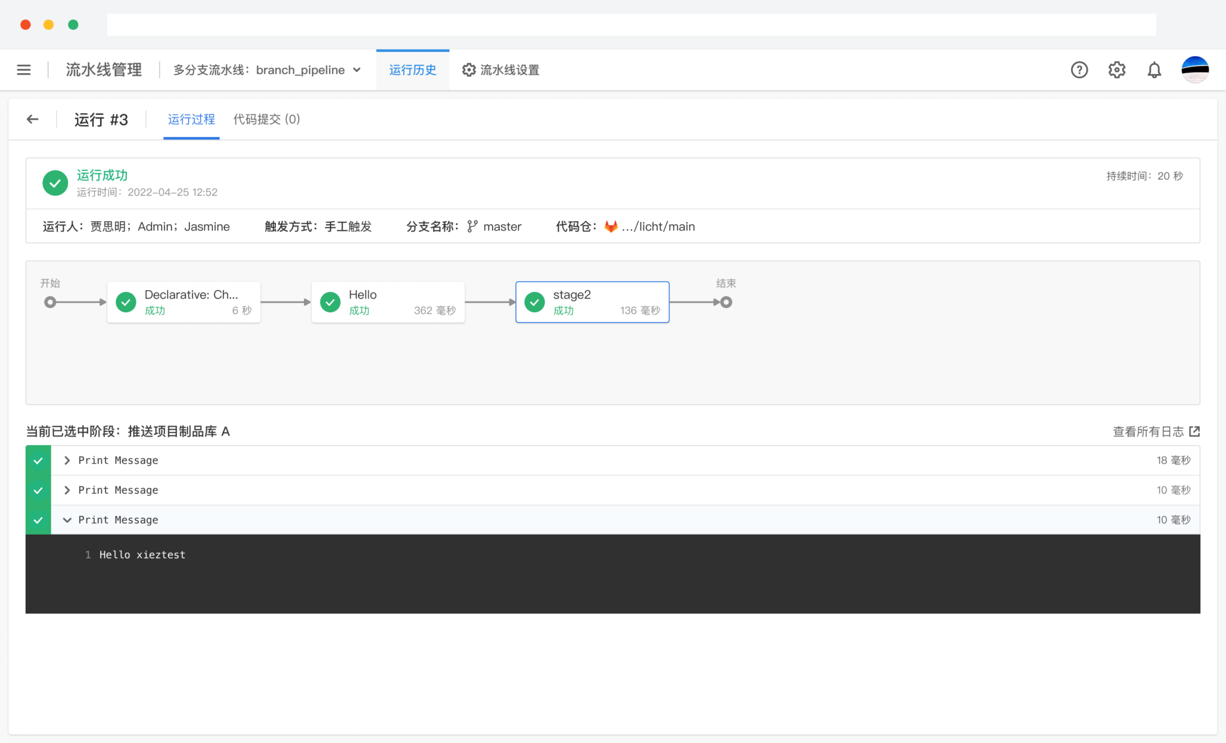Click the help question mark icon
This screenshot has width=1226, height=743.
point(1079,70)
